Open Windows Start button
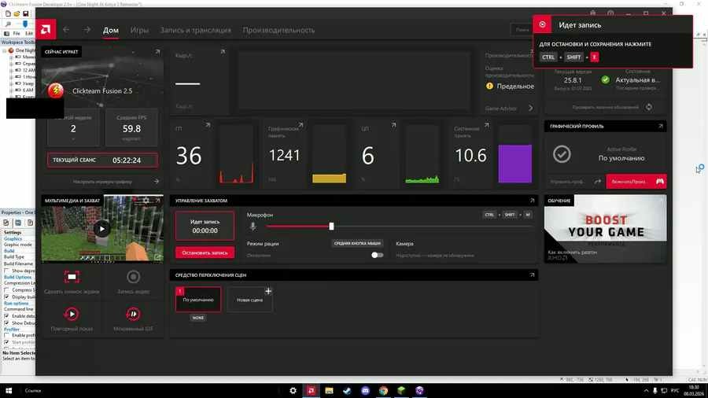This screenshot has width=708, height=398. pos(9,391)
